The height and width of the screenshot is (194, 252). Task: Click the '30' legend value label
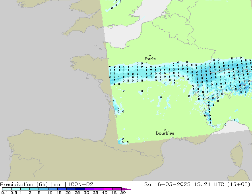[x=86, y=192]
